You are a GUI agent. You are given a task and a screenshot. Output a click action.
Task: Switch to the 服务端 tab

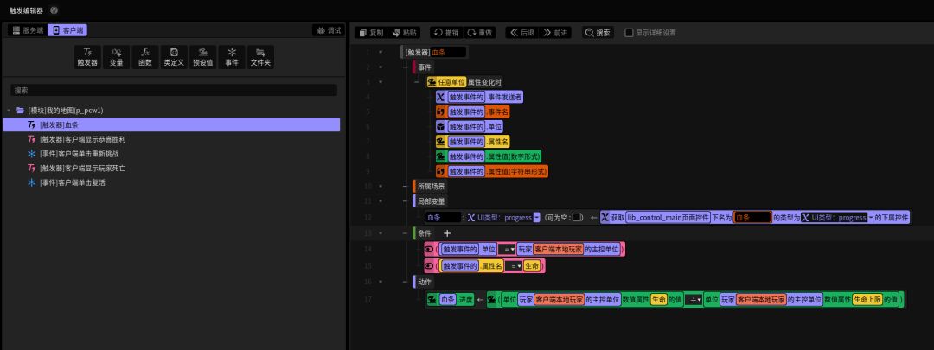(27, 30)
